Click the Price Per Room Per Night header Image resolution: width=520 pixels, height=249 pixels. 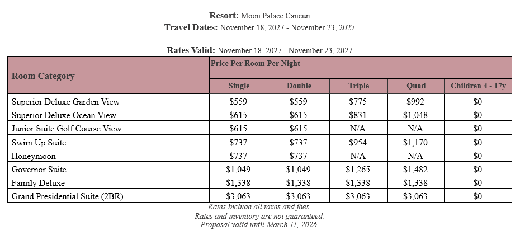click(255, 64)
